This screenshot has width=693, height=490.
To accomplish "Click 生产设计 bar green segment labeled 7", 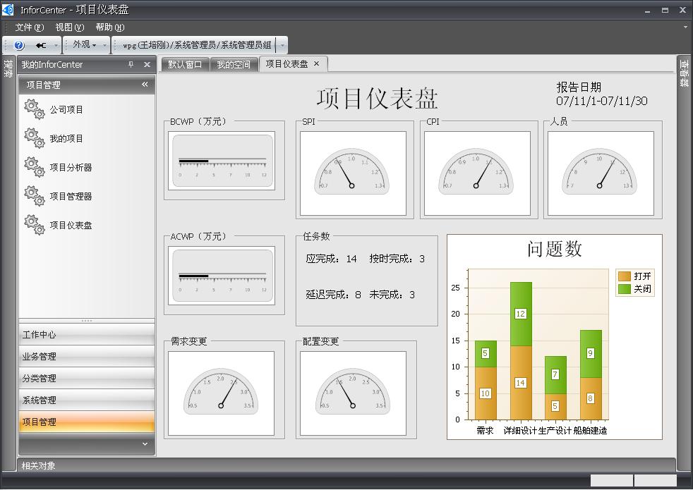I will point(555,375).
